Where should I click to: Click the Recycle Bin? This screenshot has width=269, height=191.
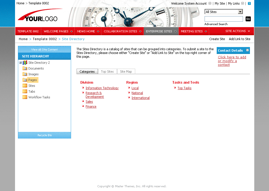44,135
